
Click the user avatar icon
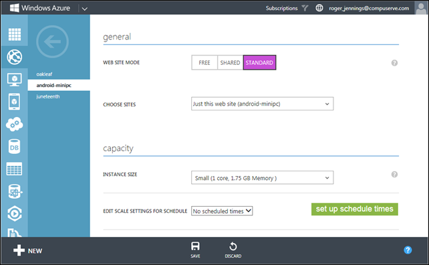(x=422, y=7)
